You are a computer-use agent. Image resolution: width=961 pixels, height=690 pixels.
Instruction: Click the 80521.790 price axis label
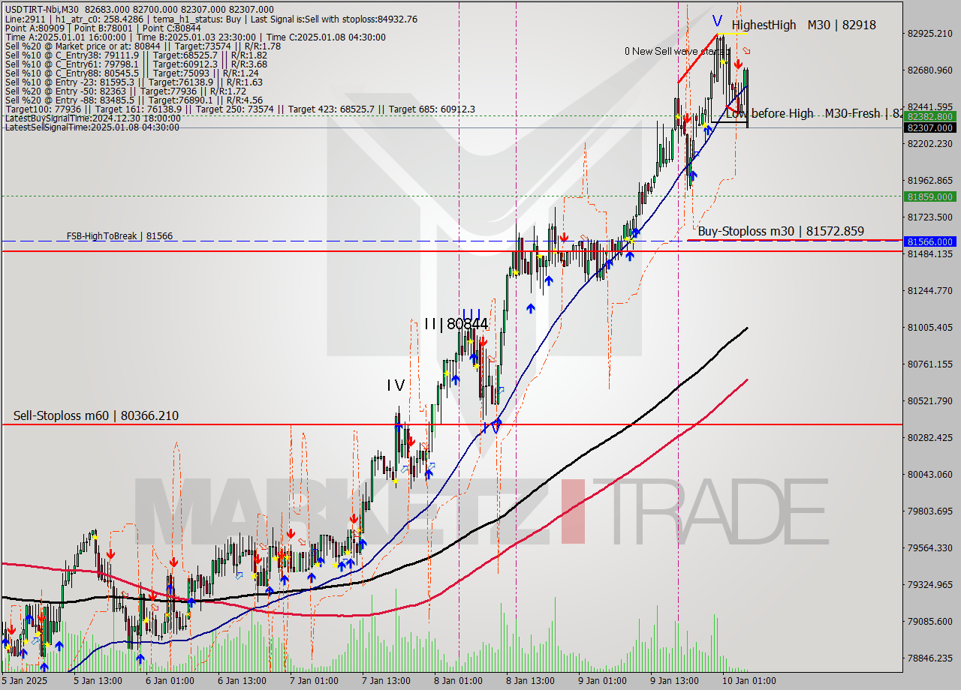pos(930,401)
